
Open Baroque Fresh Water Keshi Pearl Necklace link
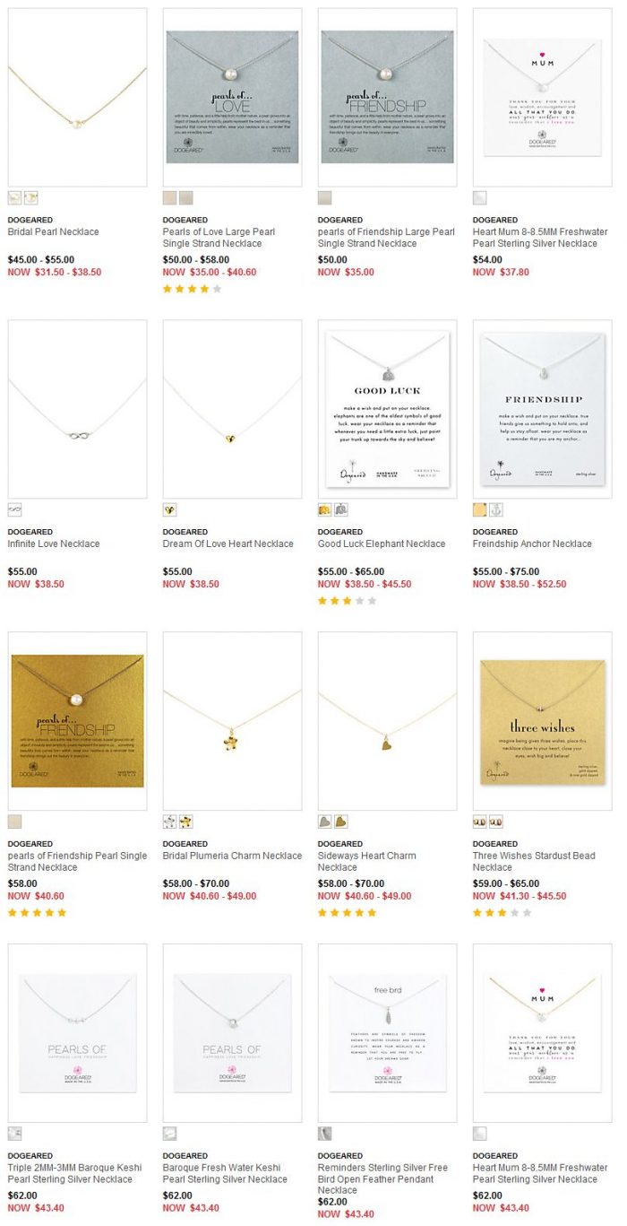[x=225, y=1174]
